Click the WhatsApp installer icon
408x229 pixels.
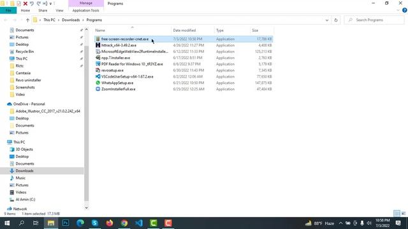(98, 83)
